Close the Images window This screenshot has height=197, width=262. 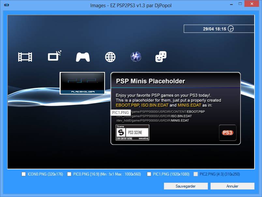252,4
